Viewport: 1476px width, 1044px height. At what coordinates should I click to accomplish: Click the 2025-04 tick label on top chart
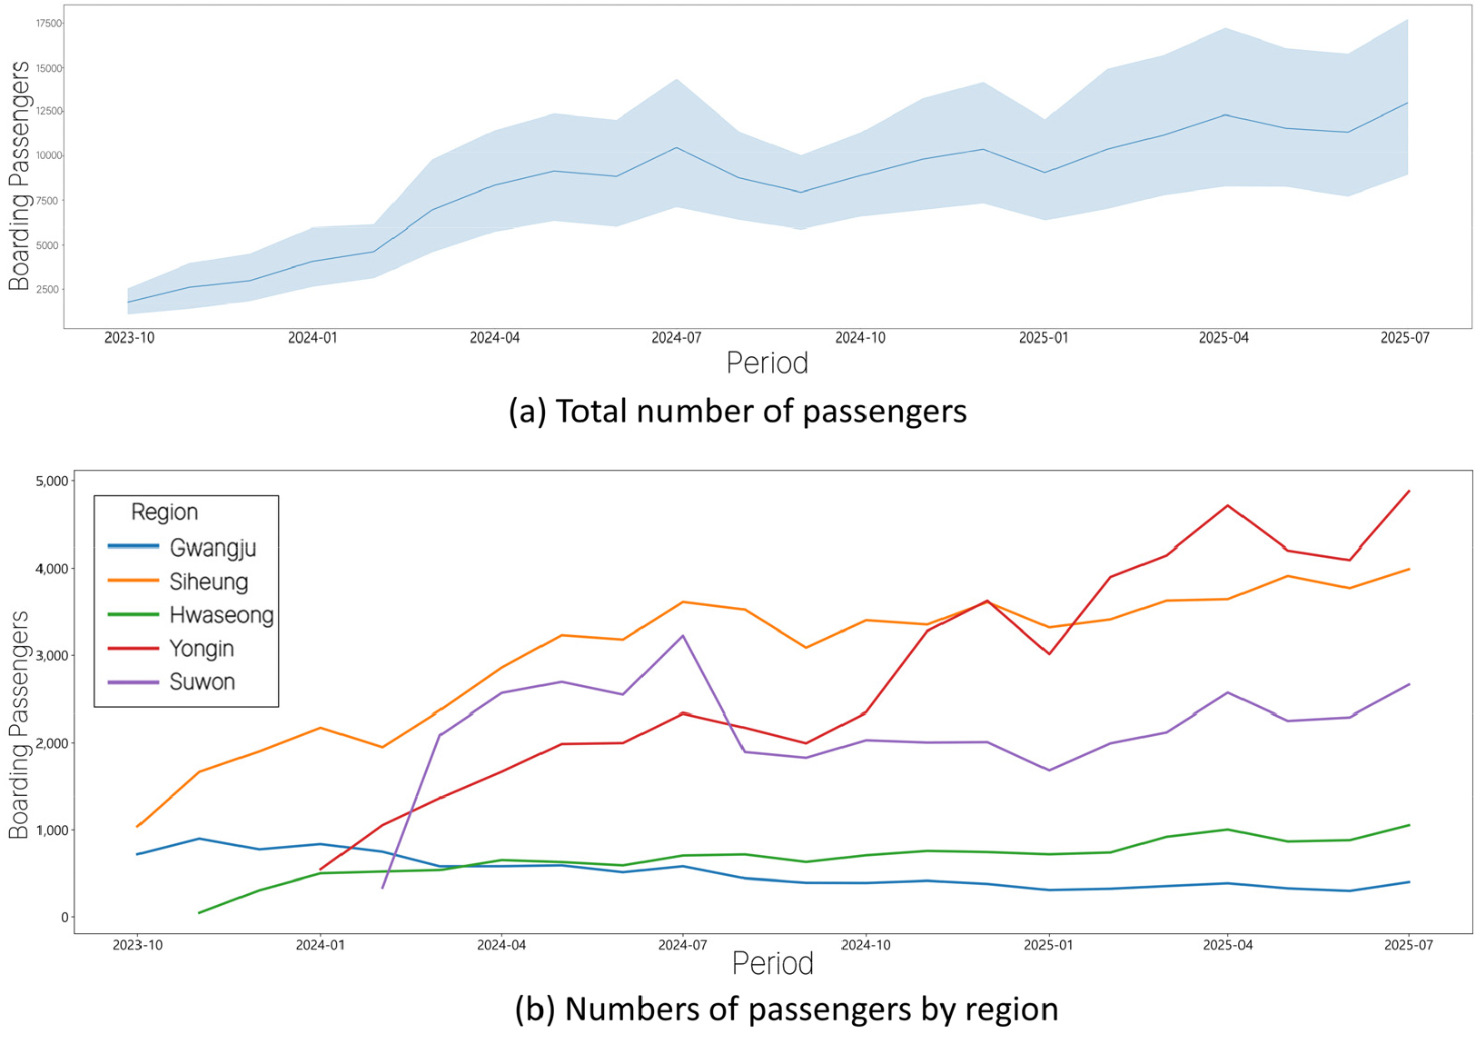(1223, 338)
